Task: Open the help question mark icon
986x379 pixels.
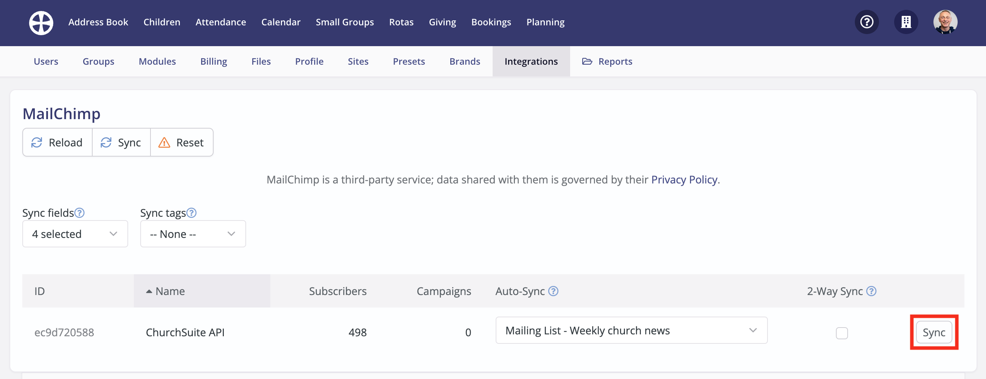Action: 867,22
